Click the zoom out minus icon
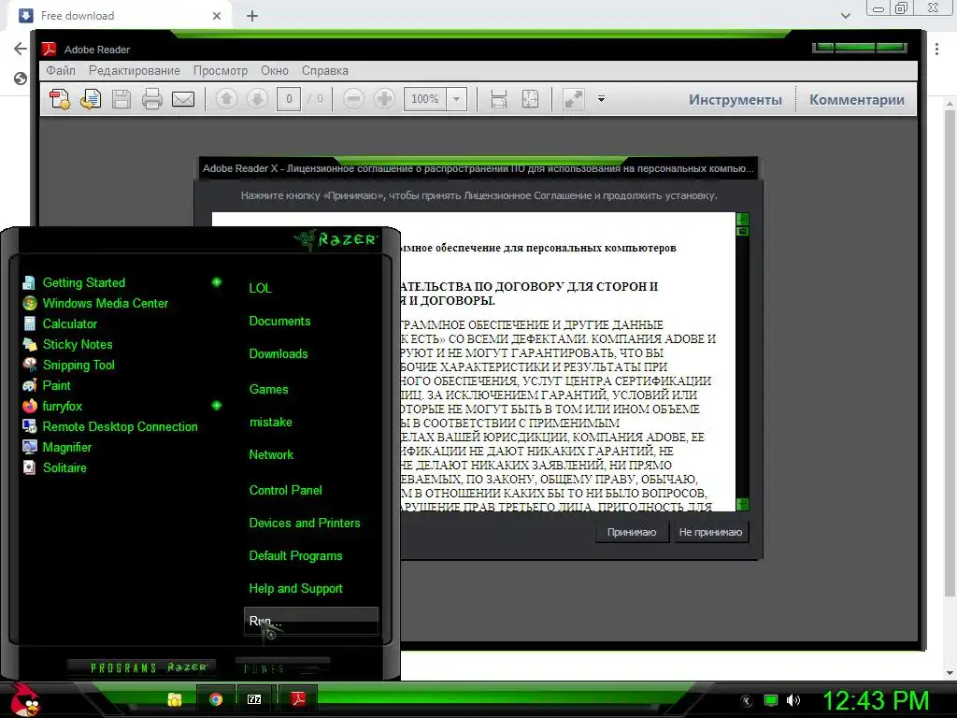 point(353,99)
